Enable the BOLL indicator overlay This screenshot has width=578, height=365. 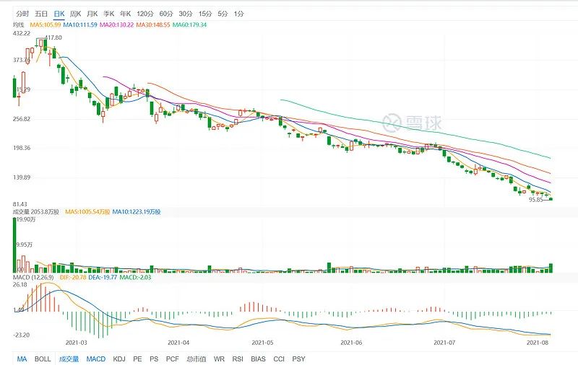coord(43,359)
